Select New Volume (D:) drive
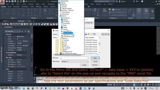 click(68, 33)
